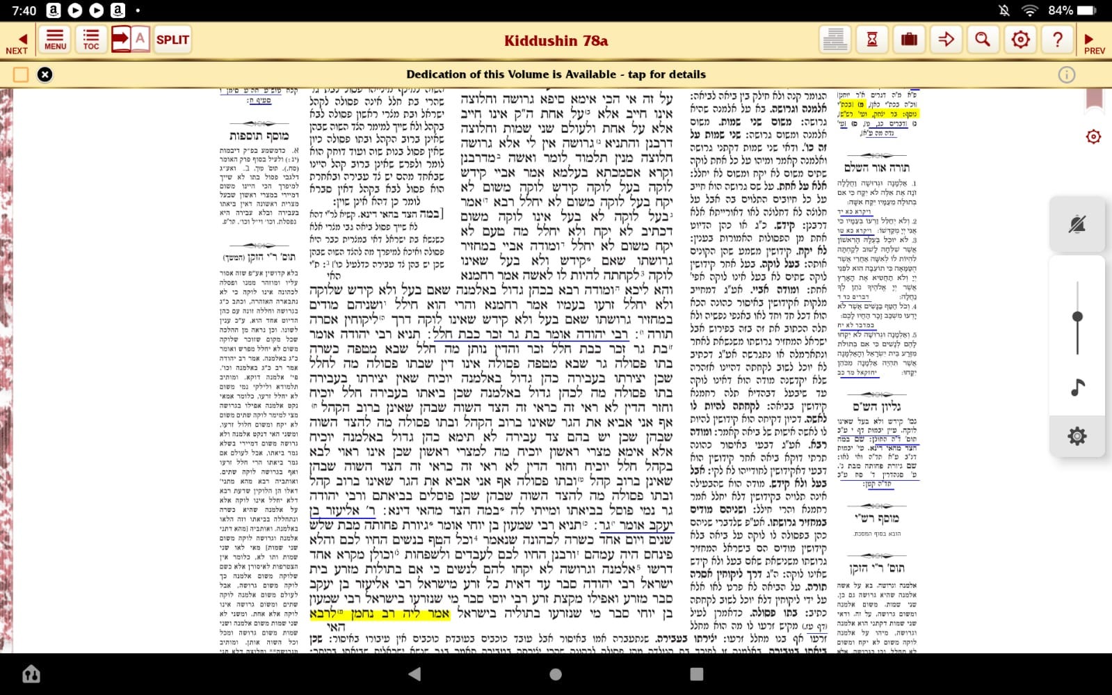Image resolution: width=1112 pixels, height=695 pixels.
Task: Open the briefcase icon
Action: click(x=909, y=40)
